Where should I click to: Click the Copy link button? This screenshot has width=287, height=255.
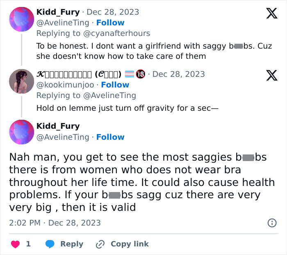click(130, 244)
